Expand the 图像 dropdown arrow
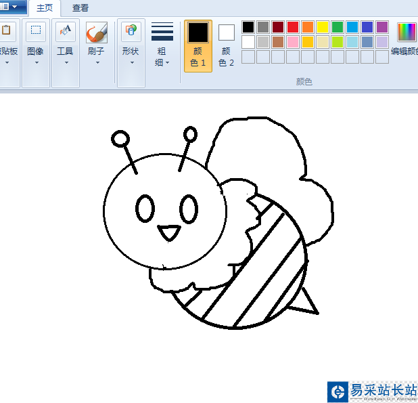Screen dimensions: 418x403 point(37,63)
